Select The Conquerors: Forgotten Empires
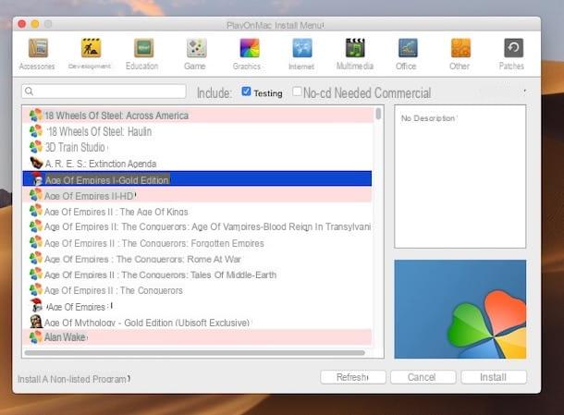This screenshot has width=564, height=415. (197, 243)
